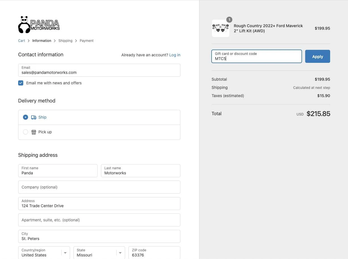Click the Company (optional) field
Viewport: 348px width, 259px height.
[x=99, y=187]
